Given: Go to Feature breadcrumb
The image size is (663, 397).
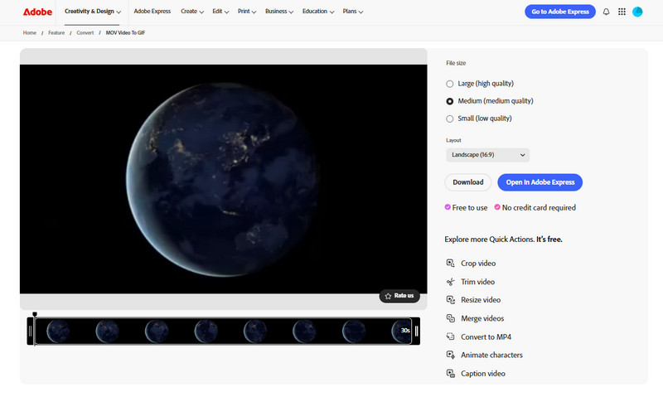Looking at the screenshot, I should (x=56, y=32).
